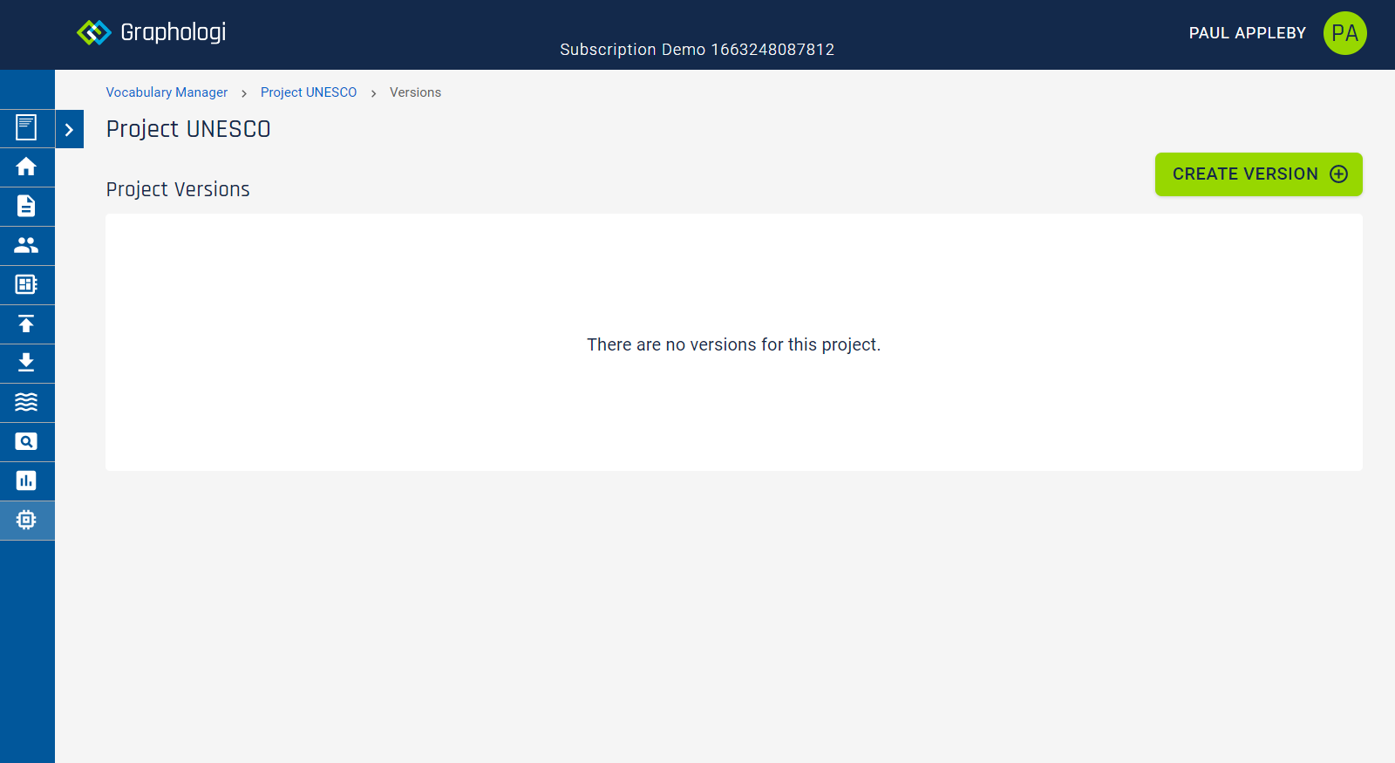Screen dimensions: 1395x763
Task: Navigate to Vocabulary Manager breadcrumb
Action: pyautogui.click(x=167, y=92)
